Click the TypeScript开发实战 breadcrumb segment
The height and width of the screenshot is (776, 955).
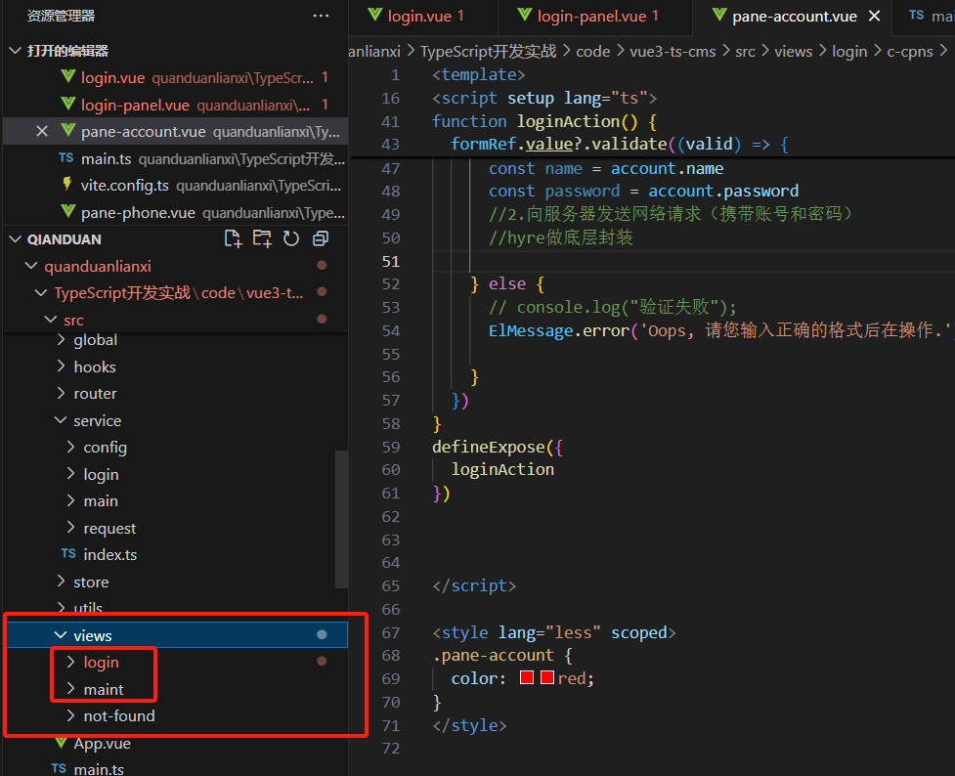coord(489,52)
